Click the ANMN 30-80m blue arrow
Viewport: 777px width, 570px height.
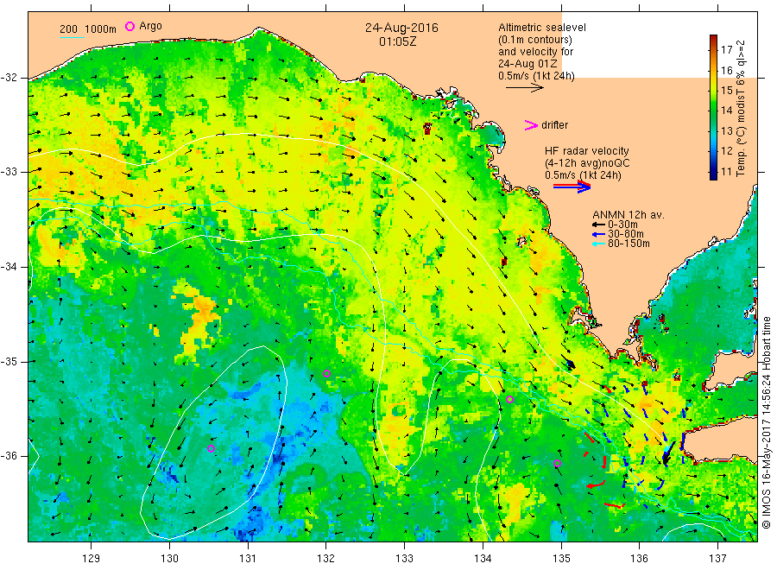pyautogui.click(x=598, y=234)
